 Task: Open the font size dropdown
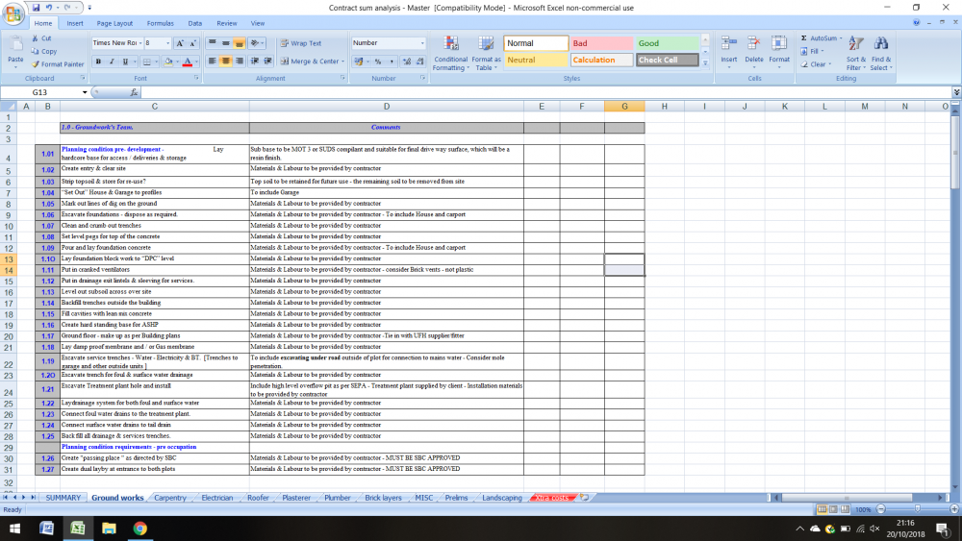click(x=167, y=43)
